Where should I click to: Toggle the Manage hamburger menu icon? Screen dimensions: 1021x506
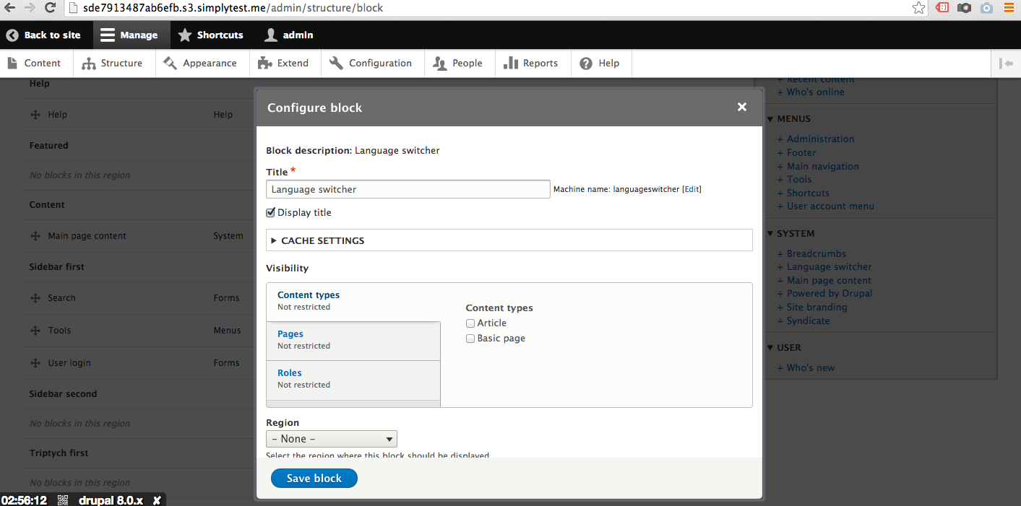(x=108, y=35)
